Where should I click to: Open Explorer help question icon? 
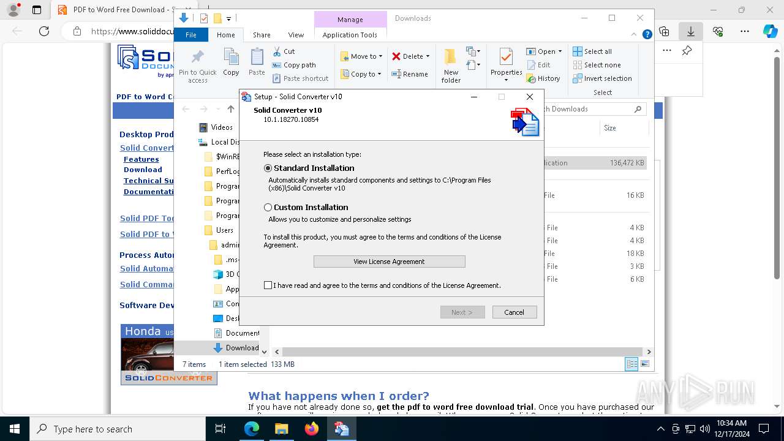647,35
